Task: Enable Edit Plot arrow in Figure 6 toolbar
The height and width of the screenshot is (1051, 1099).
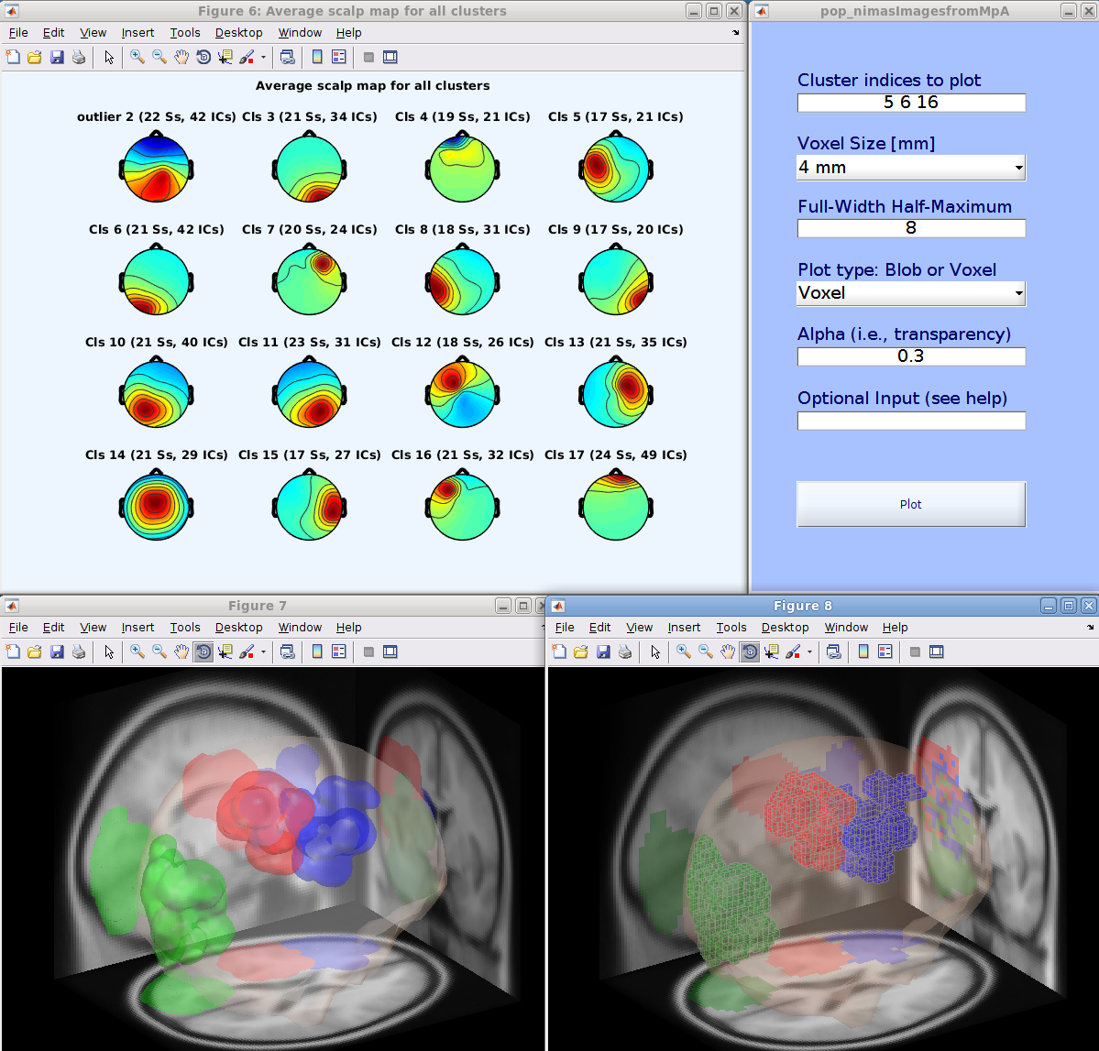Action: pyautogui.click(x=109, y=57)
